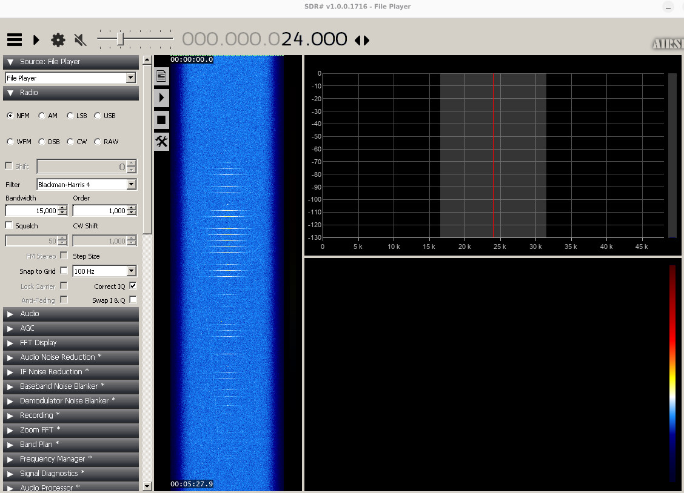
Task: Open the file list document icon
Action: point(161,76)
